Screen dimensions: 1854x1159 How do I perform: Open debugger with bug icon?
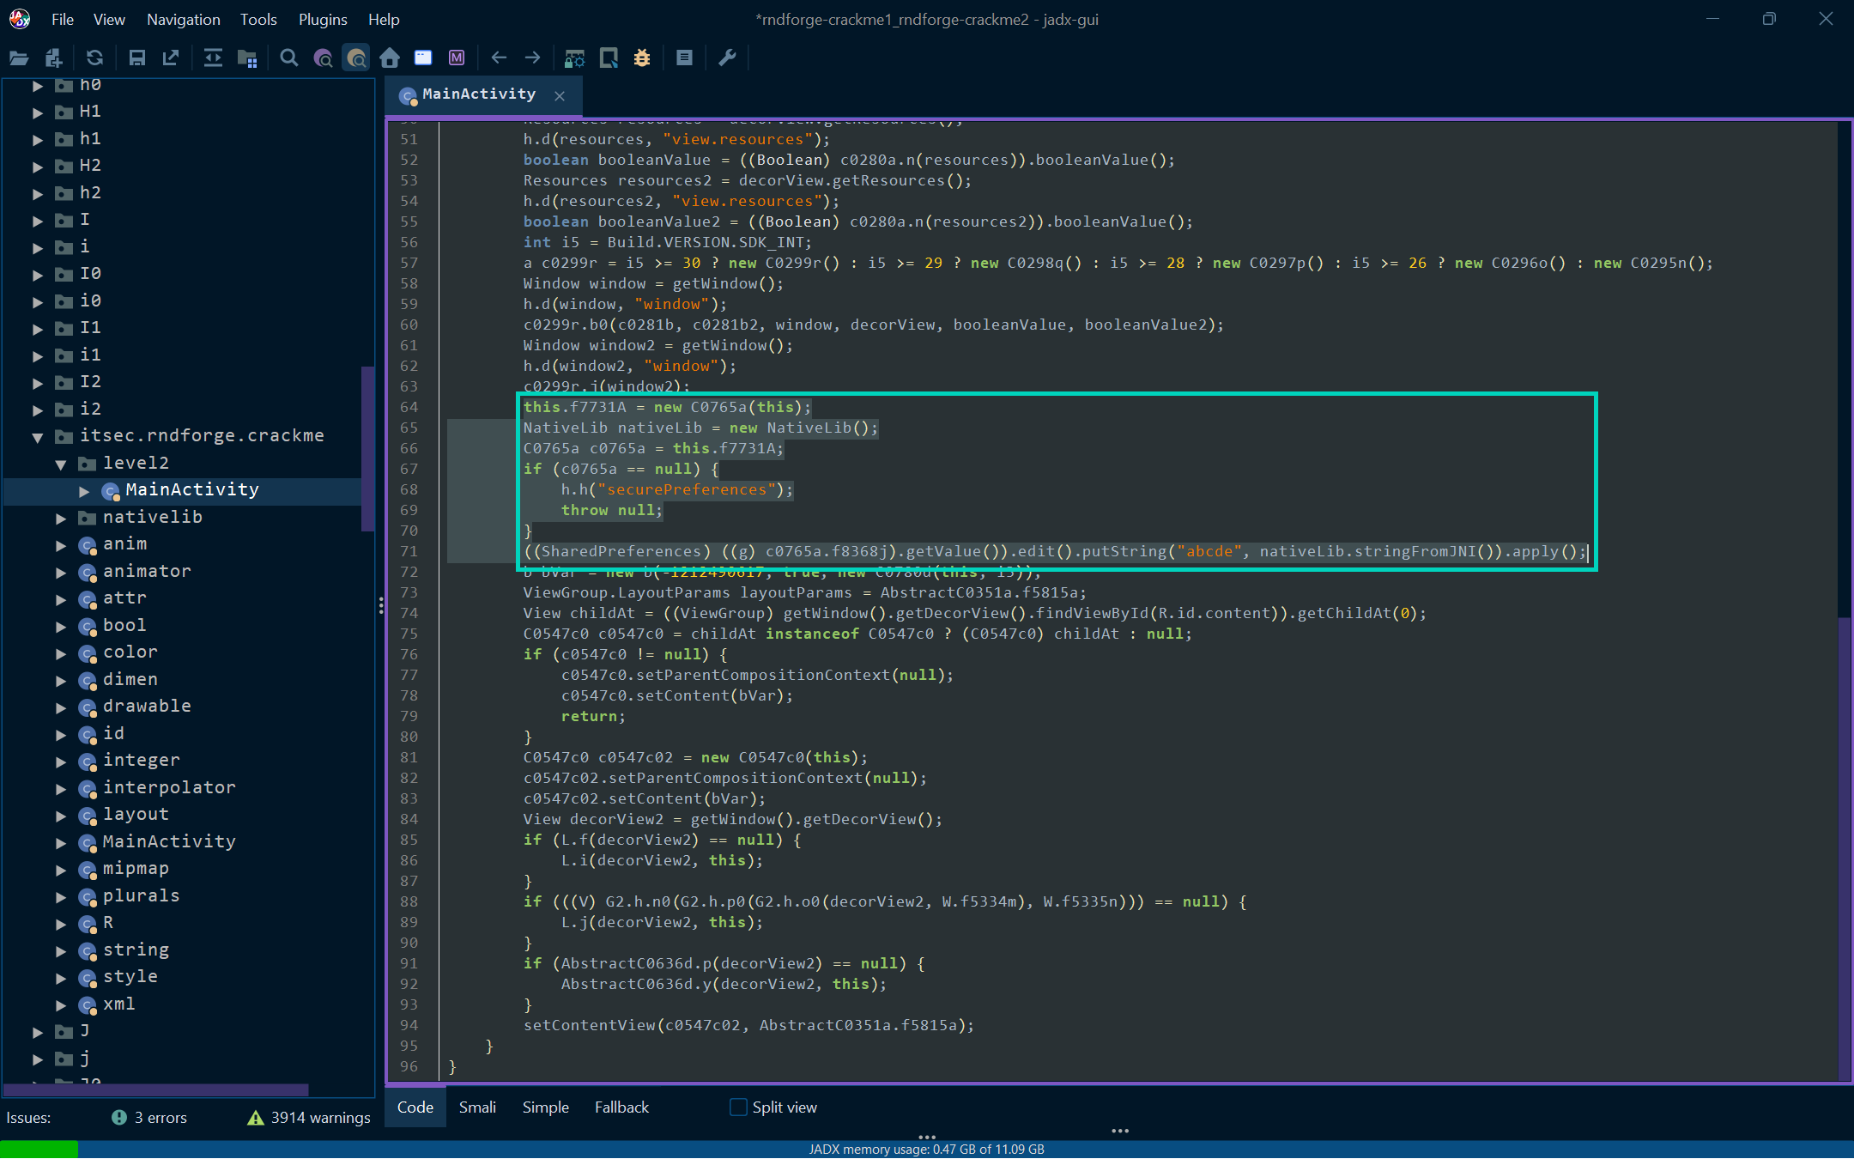coord(642,58)
